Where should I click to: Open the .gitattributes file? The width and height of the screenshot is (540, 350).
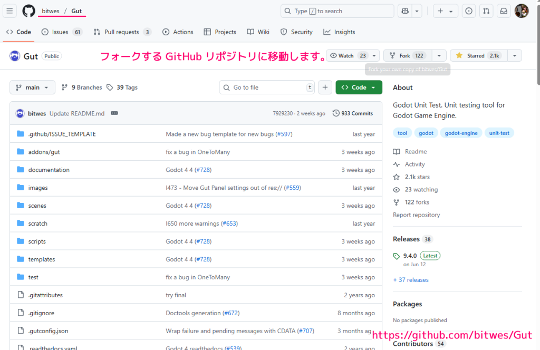tap(45, 295)
